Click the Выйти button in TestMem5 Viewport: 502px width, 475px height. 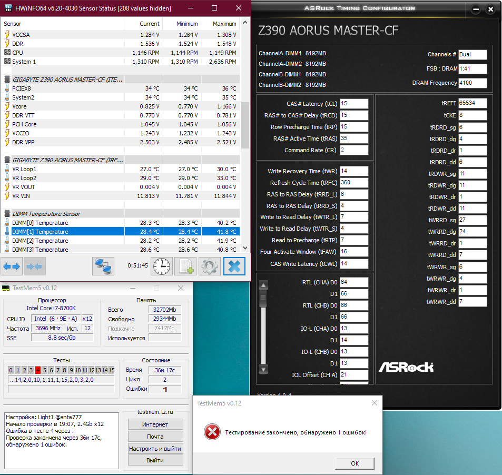coord(155,460)
